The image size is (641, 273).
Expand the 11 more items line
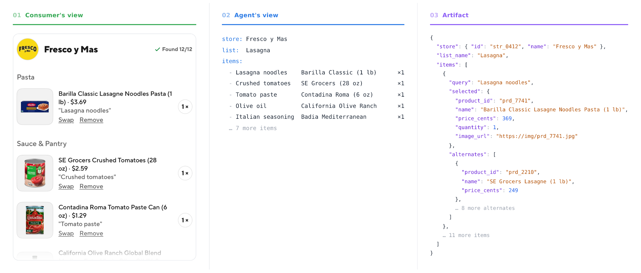[x=466, y=235]
